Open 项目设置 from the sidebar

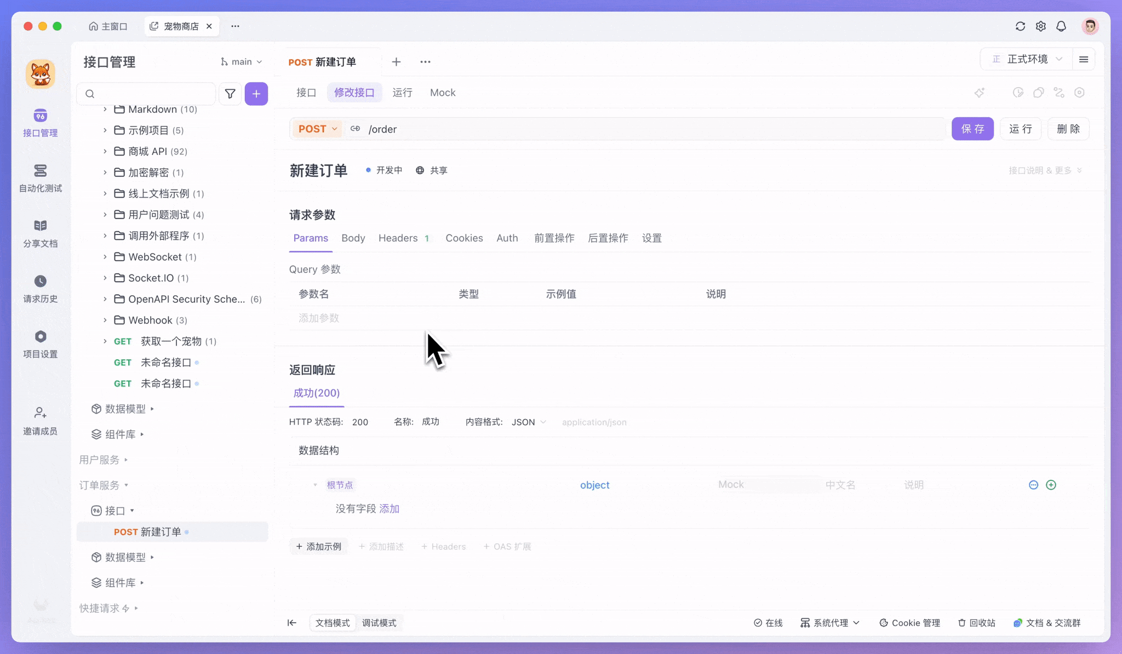pos(40,343)
